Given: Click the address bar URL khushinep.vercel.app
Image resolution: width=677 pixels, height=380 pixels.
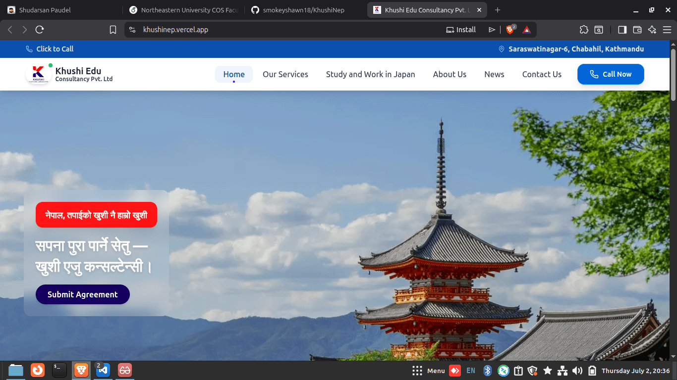Looking at the screenshot, I should point(175,30).
